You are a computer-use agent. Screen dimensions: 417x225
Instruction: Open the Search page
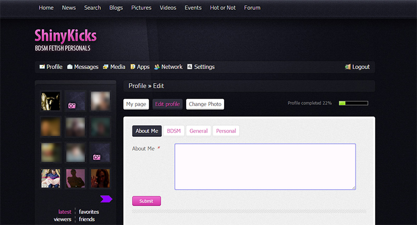pyautogui.click(x=93, y=8)
